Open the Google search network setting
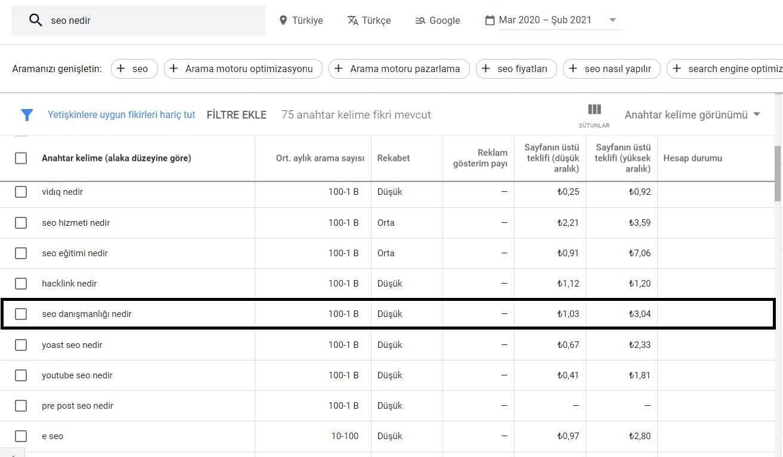The width and height of the screenshot is (783, 457). coord(438,20)
